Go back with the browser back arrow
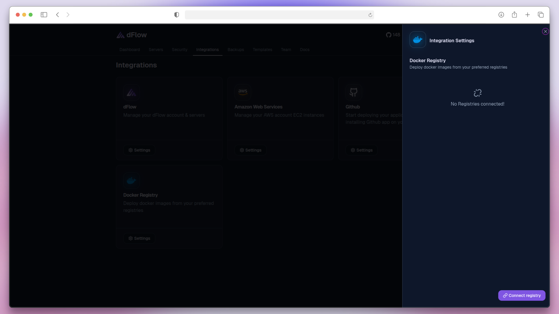Screen dimensions: 559x314 click(58, 15)
